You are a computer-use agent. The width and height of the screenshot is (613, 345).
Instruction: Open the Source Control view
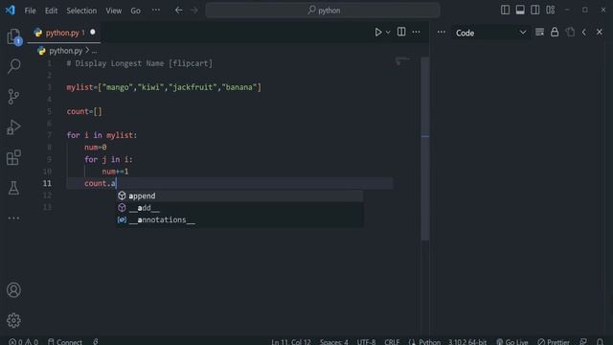13,97
